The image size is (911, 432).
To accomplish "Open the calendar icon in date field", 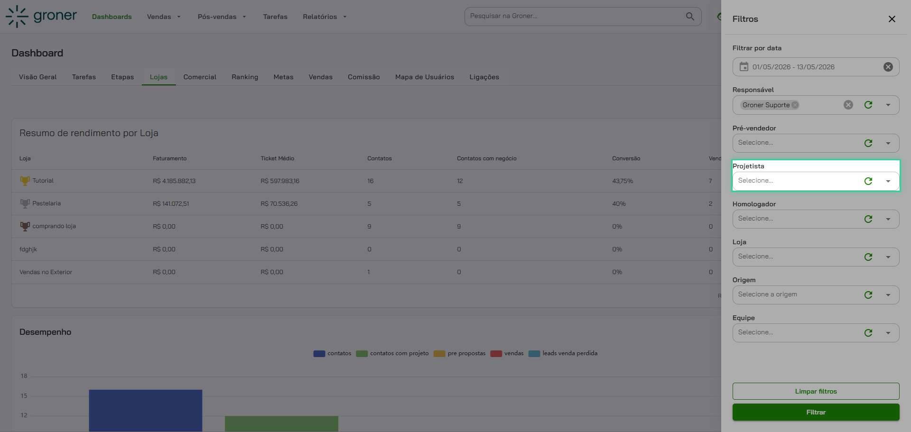I will click(744, 67).
